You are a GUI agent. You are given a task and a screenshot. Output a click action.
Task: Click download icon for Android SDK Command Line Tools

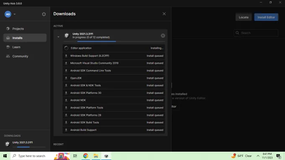pyautogui.click(x=66, y=70)
